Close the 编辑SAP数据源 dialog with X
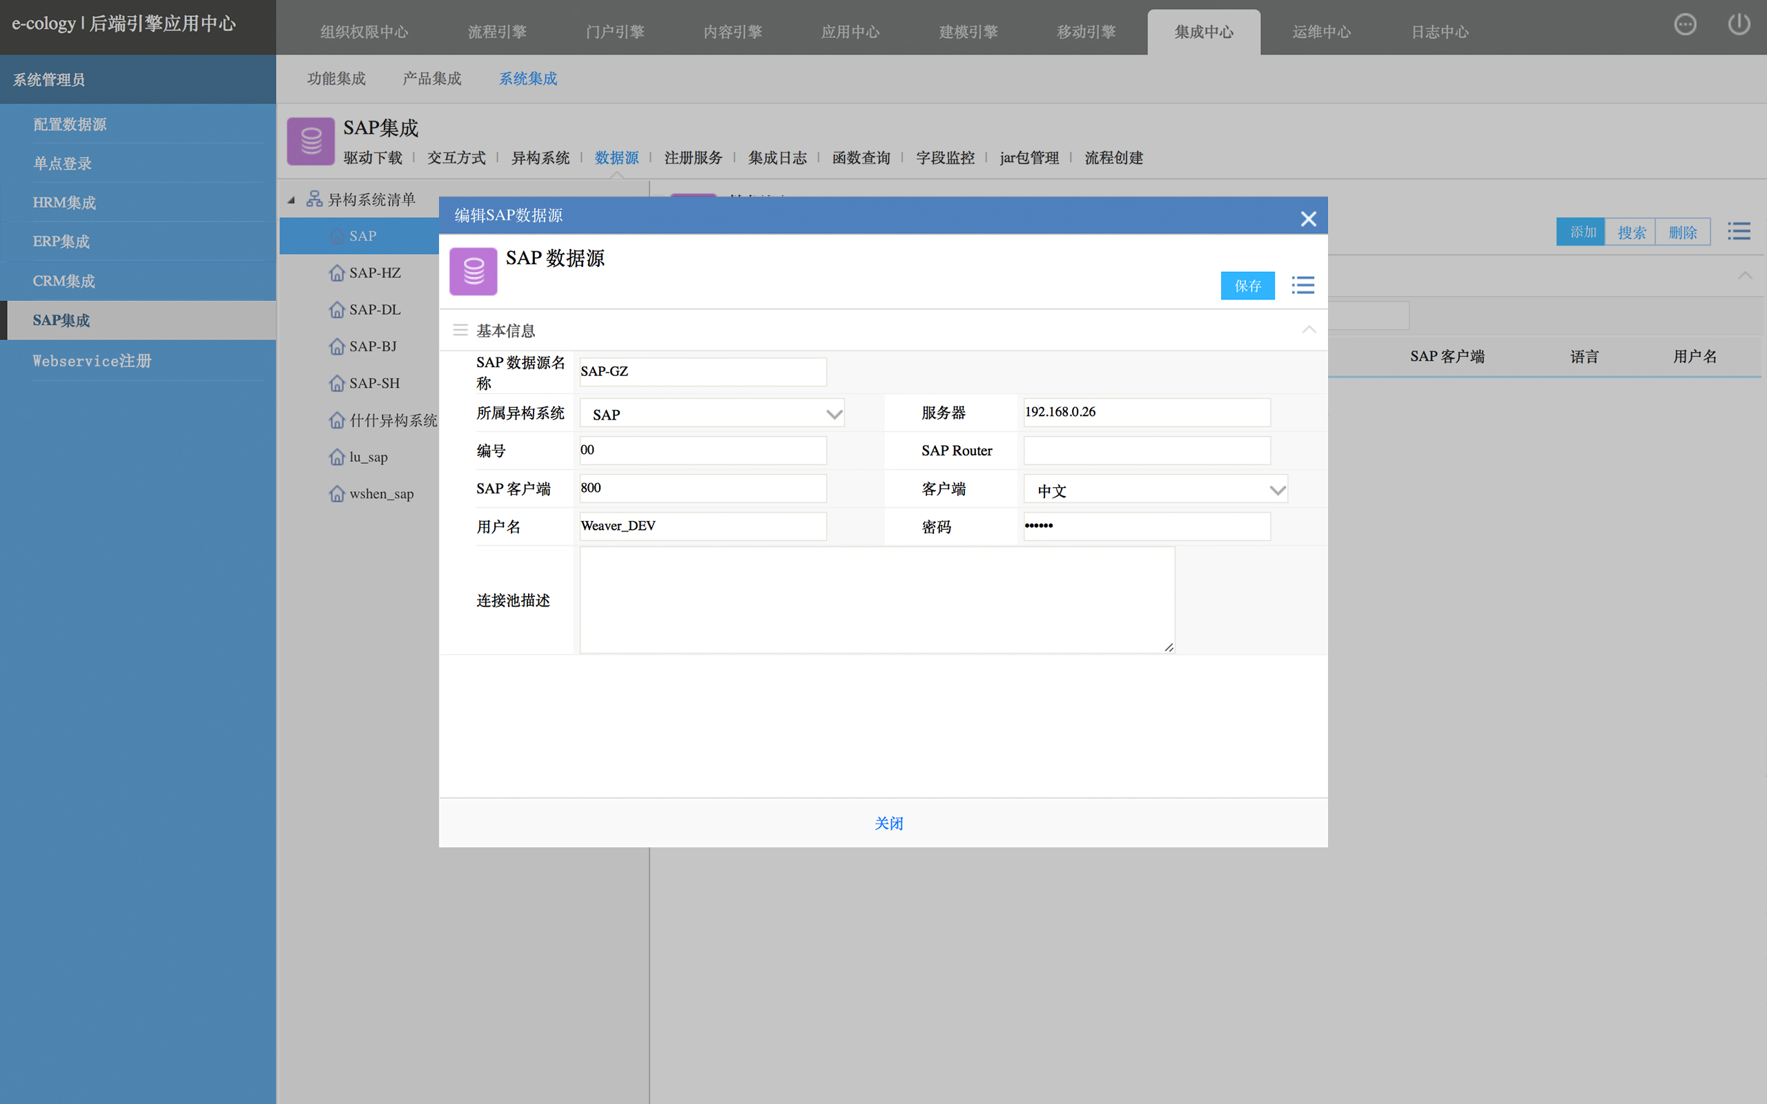This screenshot has width=1767, height=1104. coord(1308,218)
